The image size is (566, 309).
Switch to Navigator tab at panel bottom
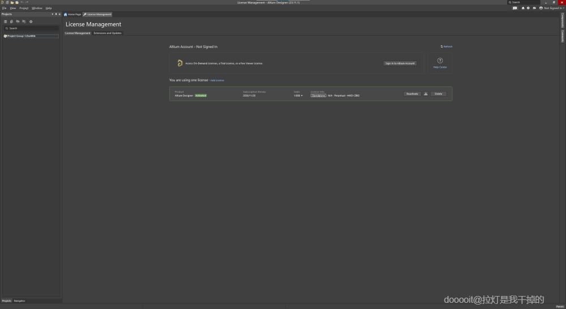tap(19, 301)
